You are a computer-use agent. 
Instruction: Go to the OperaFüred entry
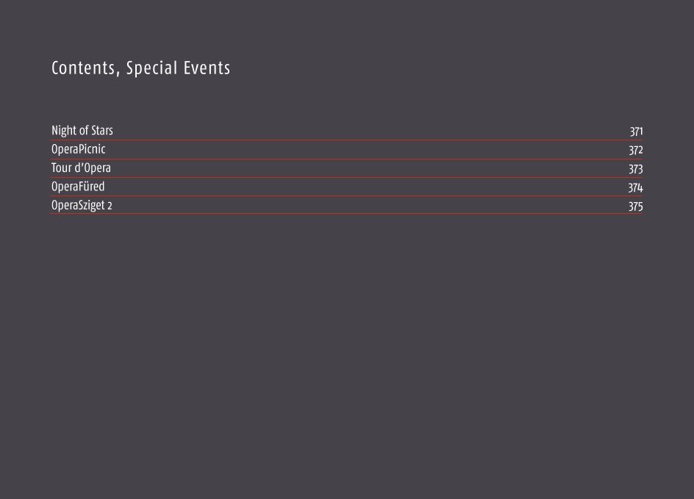point(78,187)
